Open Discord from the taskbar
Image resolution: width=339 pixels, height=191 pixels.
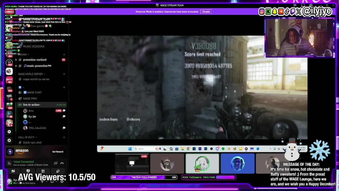click(x=217, y=149)
